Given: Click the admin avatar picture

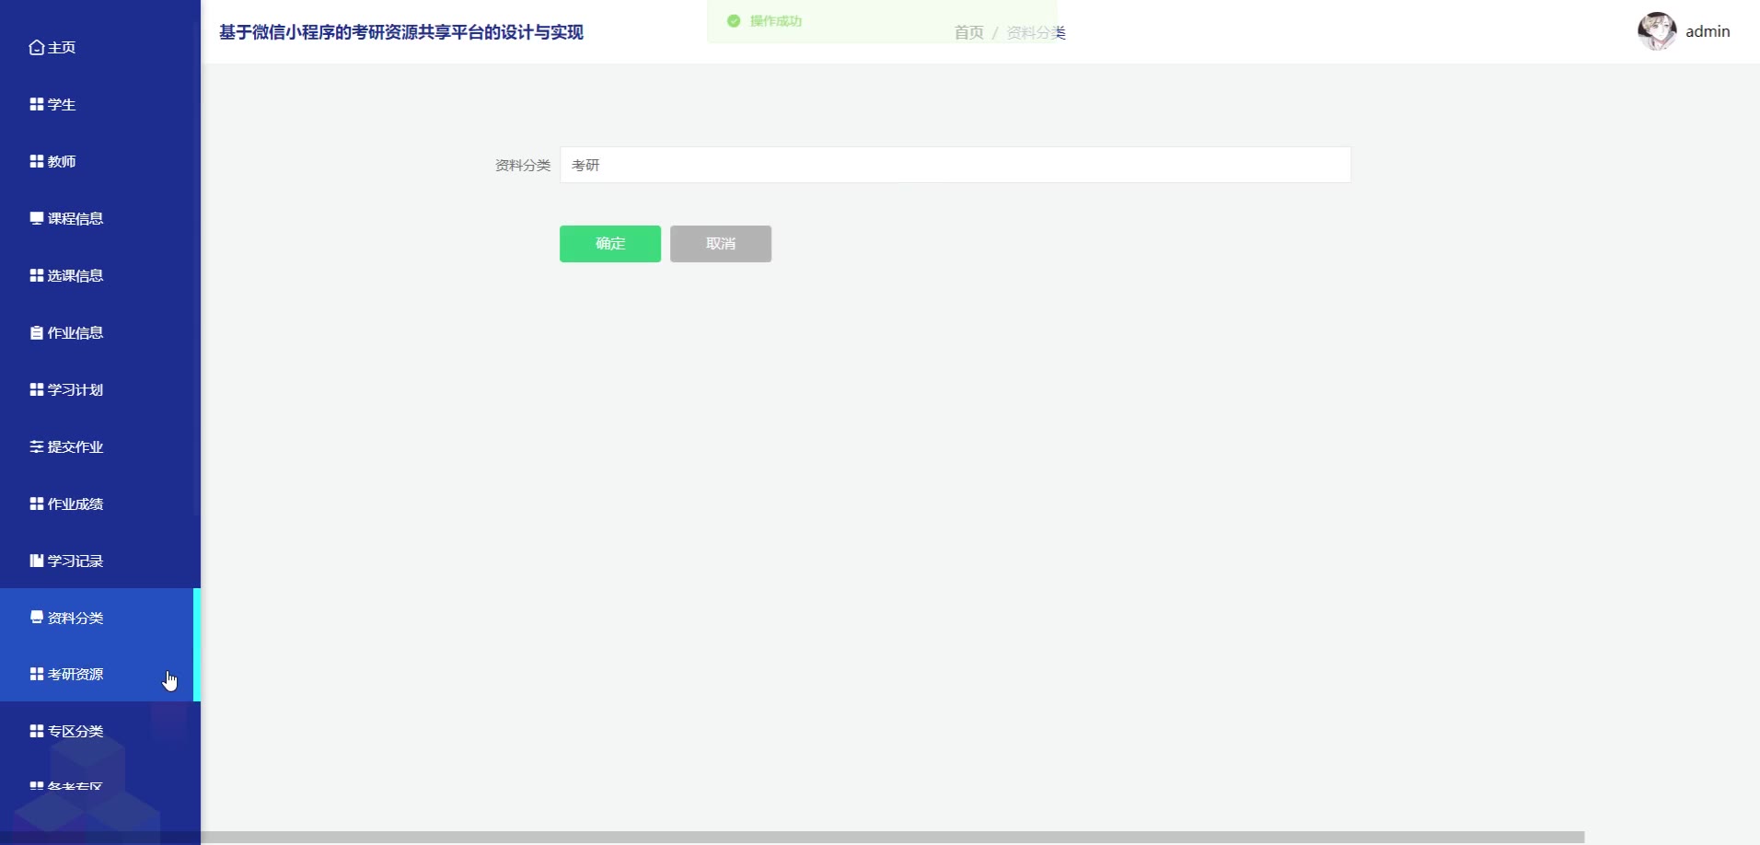Looking at the screenshot, I should [1657, 31].
